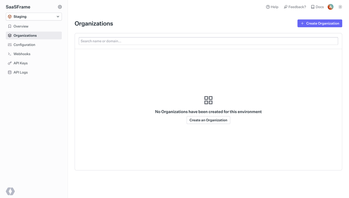Click the Staging cube icon
The height and width of the screenshot is (198, 349).
[9, 17]
